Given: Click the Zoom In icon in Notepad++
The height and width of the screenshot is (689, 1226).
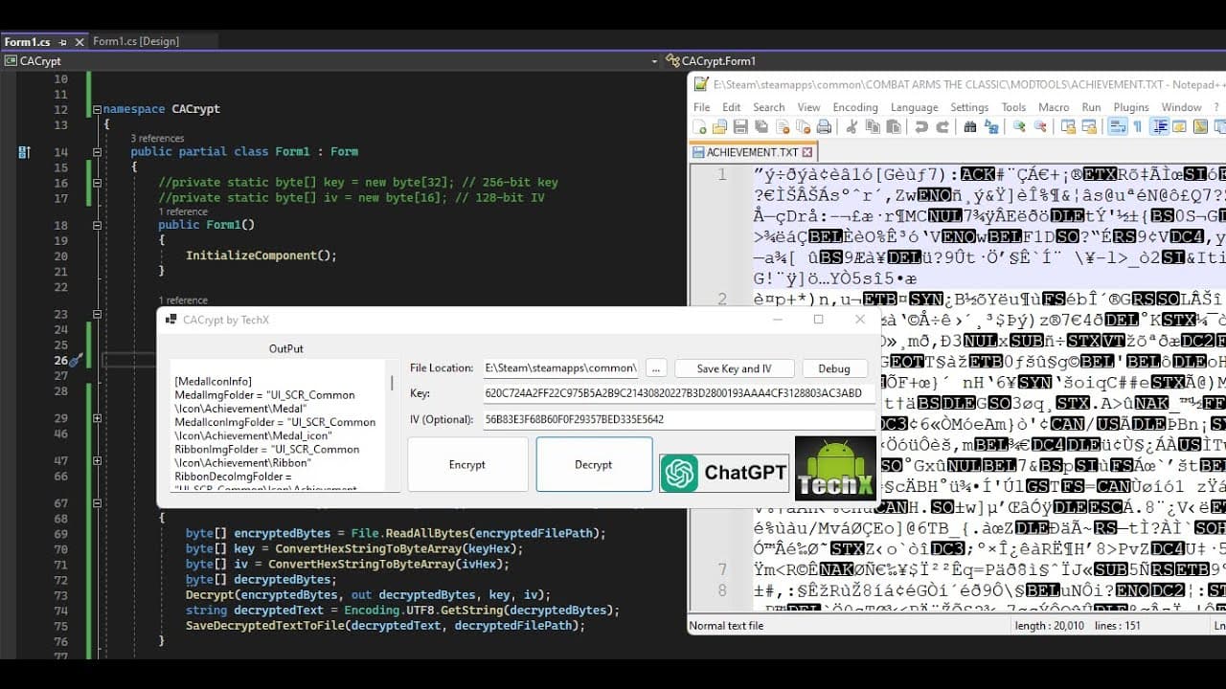Looking at the screenshot, I should [x=1019, y=127].
